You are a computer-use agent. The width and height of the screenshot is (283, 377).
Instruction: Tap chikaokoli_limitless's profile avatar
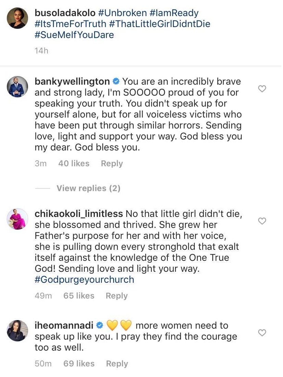17,219
